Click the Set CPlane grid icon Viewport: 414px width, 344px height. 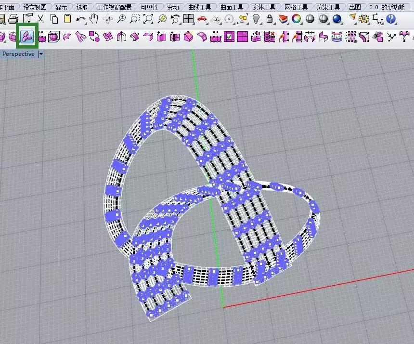(x=216, y=20)
